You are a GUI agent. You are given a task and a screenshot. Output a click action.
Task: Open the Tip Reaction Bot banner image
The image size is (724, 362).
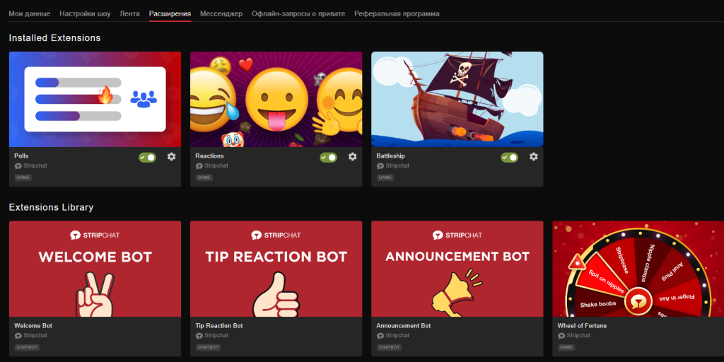[x=276, y=269]
